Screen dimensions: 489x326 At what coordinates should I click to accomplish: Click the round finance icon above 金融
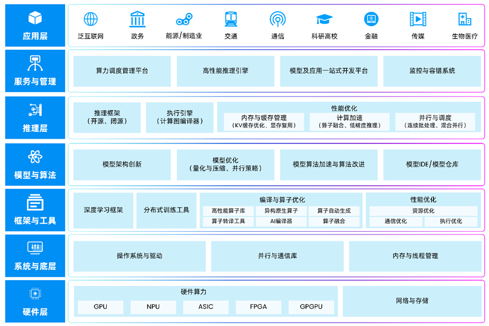point(371,19)
